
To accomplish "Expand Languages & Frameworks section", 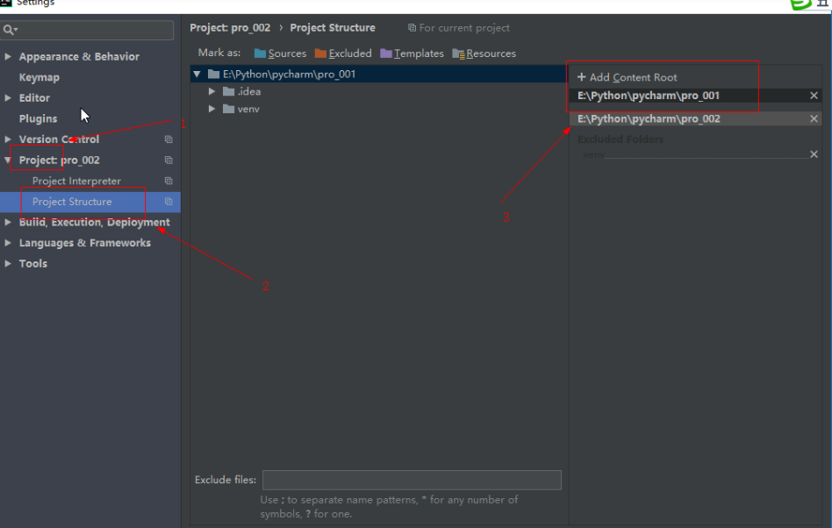I will point(8,243).
